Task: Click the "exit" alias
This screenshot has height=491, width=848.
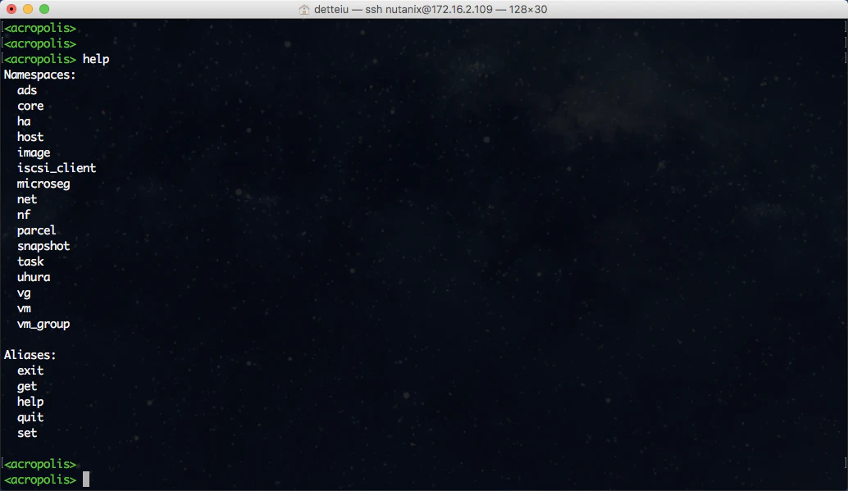Action: [30, 371]
